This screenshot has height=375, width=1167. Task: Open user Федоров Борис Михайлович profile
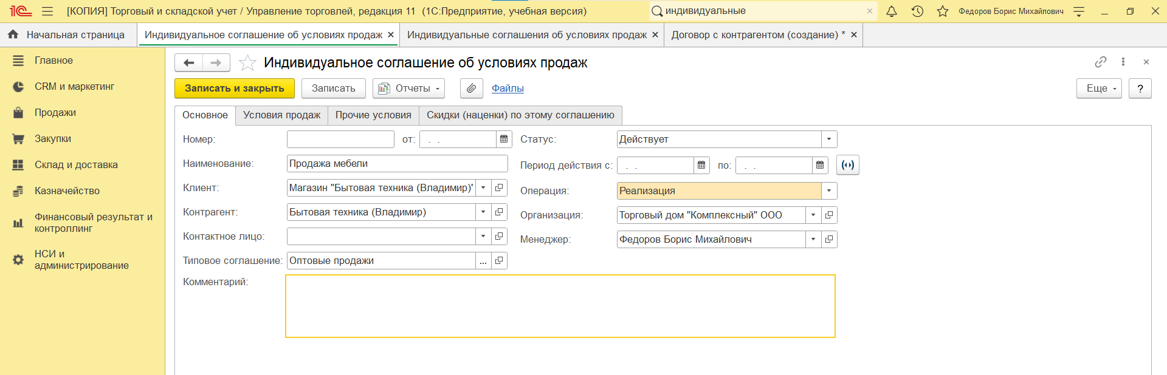point(1011,11)
